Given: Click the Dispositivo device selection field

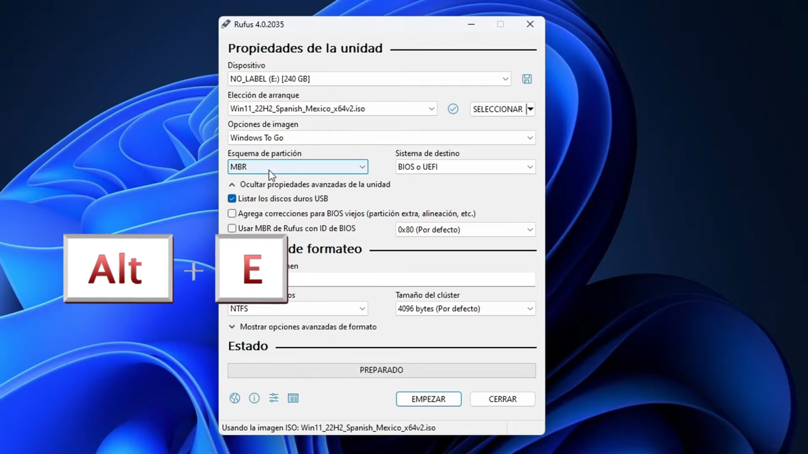Looking at the screenshot, I should pyautogui.click(x=368, y=78).
